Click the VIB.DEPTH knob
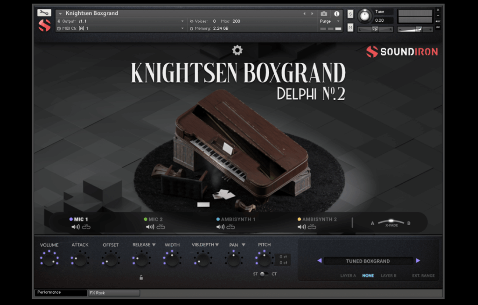 [203, 260]
